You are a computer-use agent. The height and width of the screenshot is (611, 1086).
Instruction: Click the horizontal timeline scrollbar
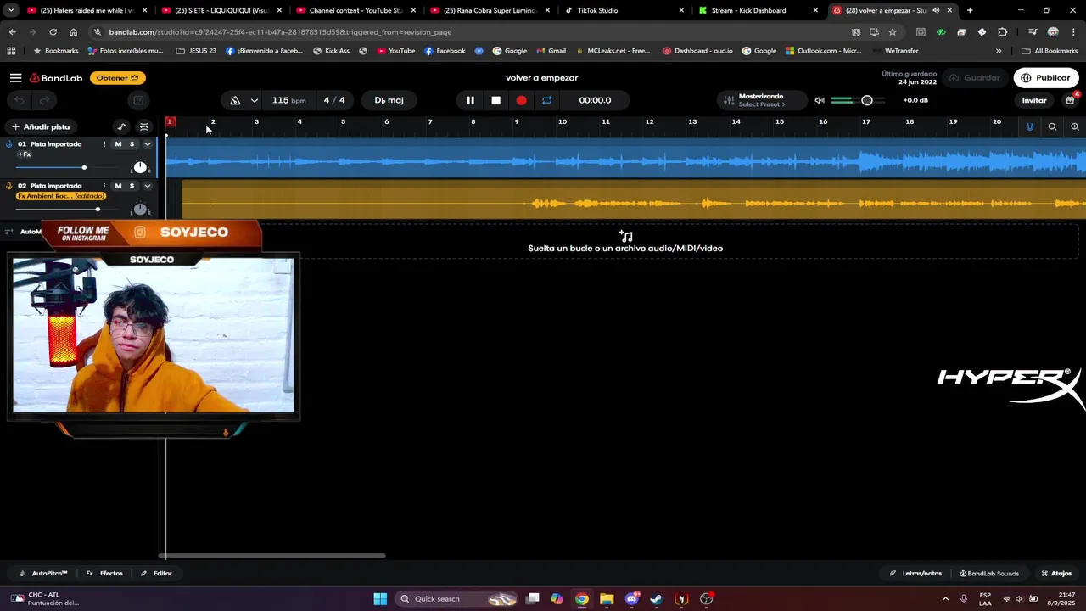pyautogui.click(x=271, y=556)
